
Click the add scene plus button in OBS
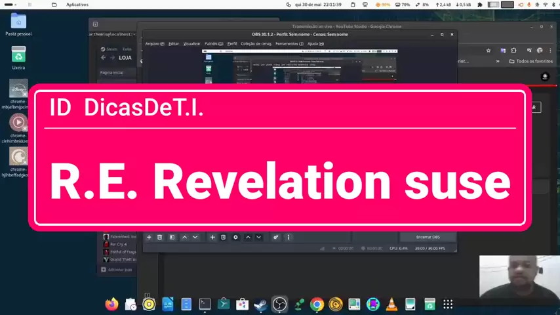(x=149, y=237)
